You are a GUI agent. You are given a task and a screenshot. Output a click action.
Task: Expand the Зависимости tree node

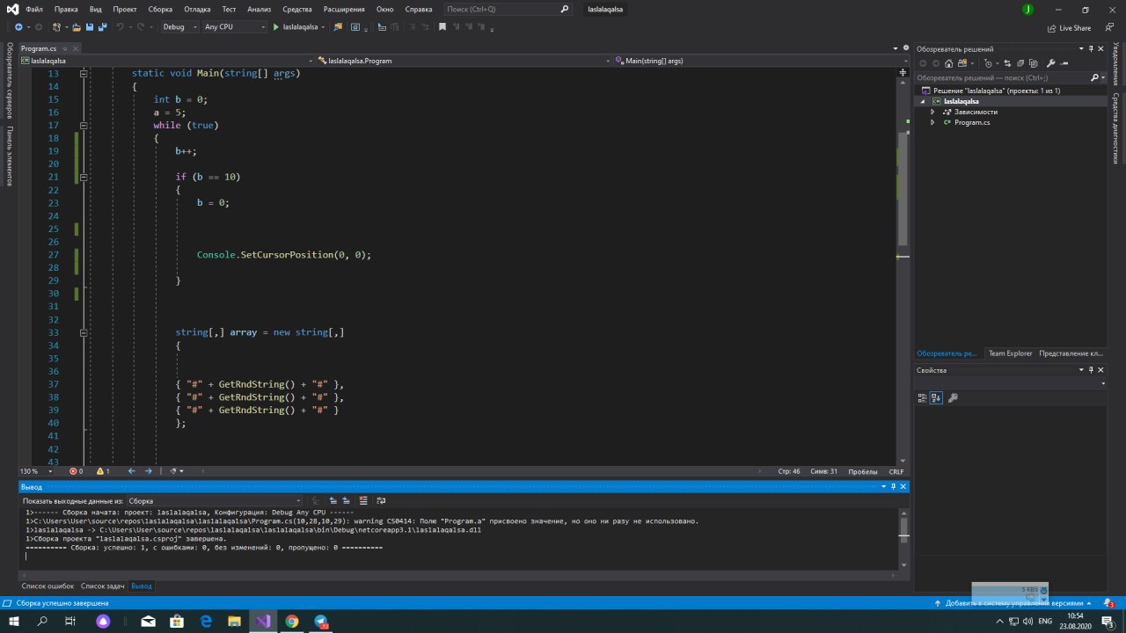[932, 112]
